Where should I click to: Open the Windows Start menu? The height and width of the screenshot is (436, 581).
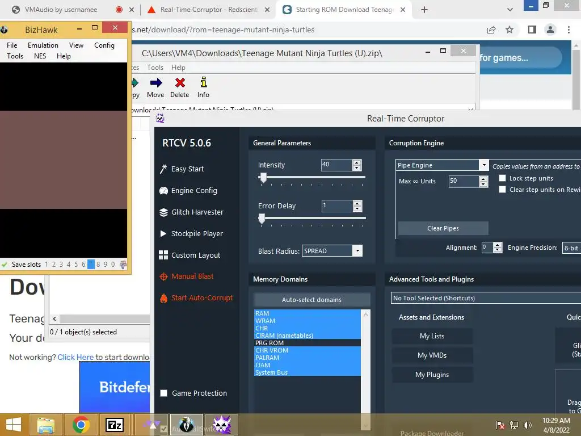(14, 425)
